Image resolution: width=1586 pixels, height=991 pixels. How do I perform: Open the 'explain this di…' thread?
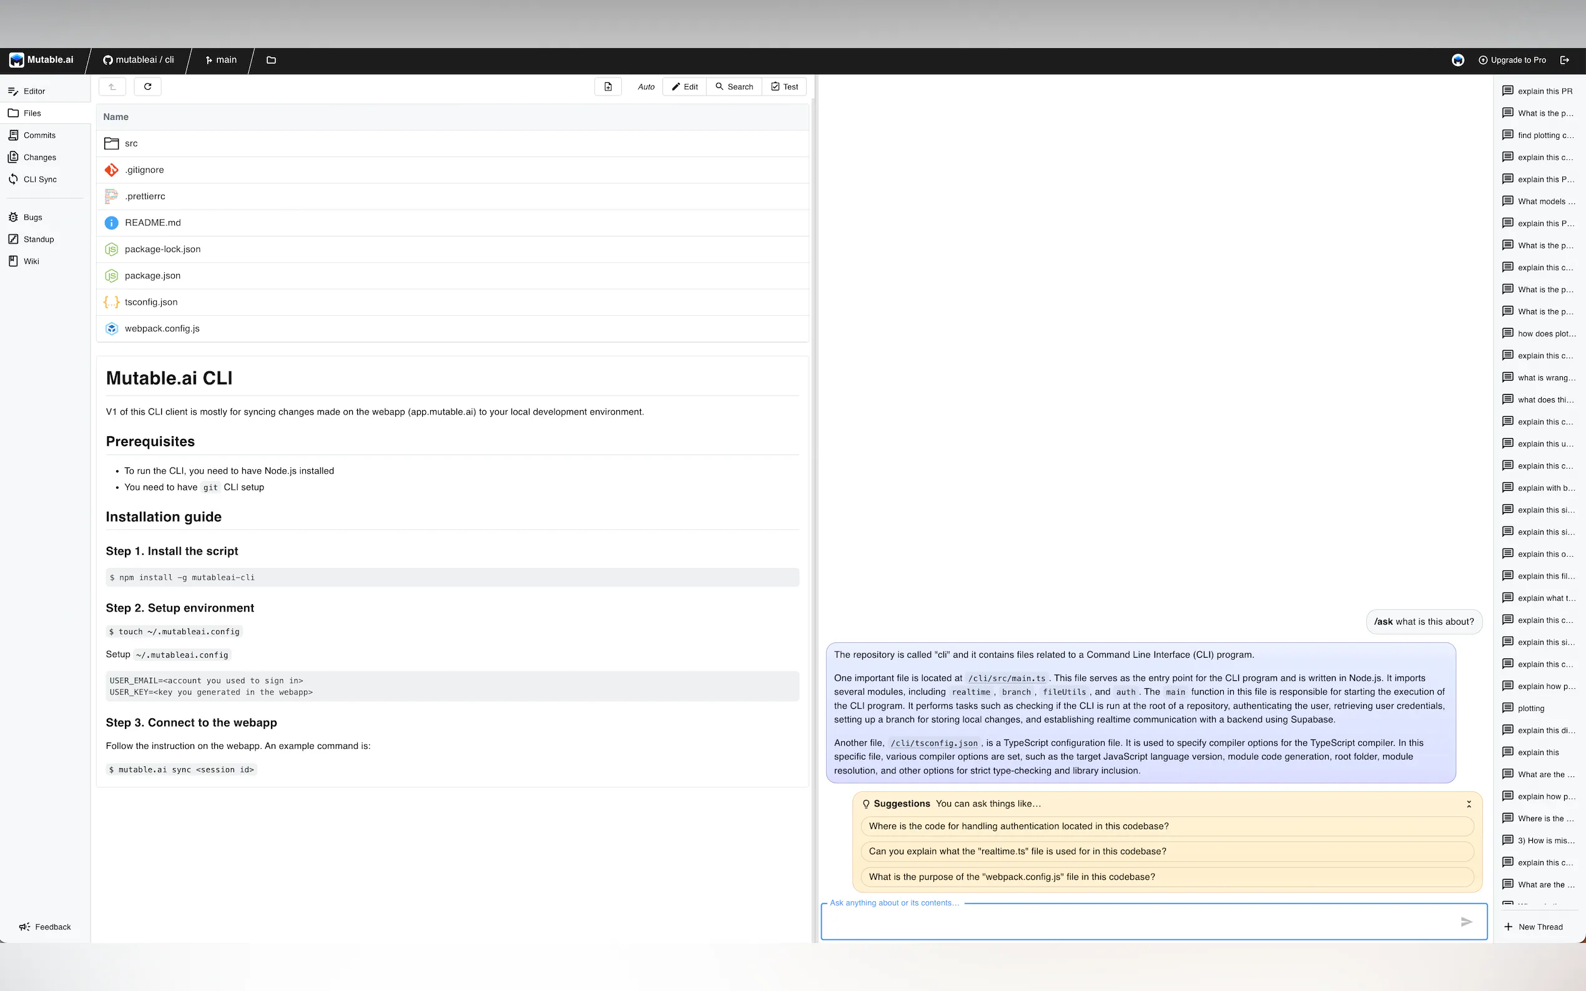click(x=1538, y=730)
